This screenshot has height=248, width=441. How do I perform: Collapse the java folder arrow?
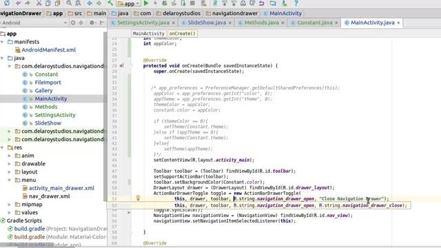click(3, 58)
